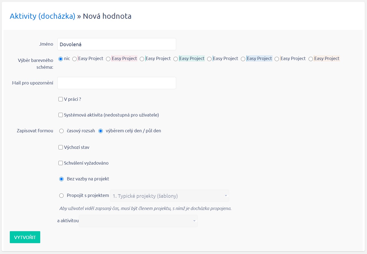Select the "nic" color scheme option
The height and width of the screenshot is (254, 367).
(x=61, y=59)
